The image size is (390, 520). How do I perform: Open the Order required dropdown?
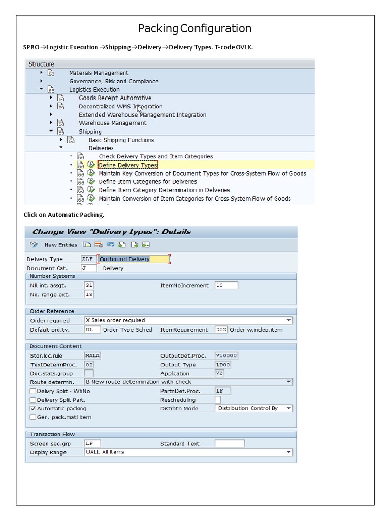click(x=289, y=320)
